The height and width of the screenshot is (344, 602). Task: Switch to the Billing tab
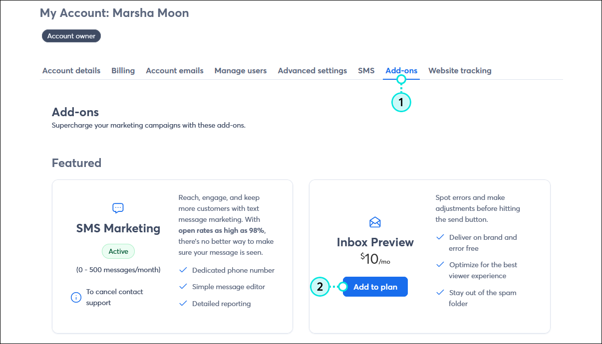123,70
